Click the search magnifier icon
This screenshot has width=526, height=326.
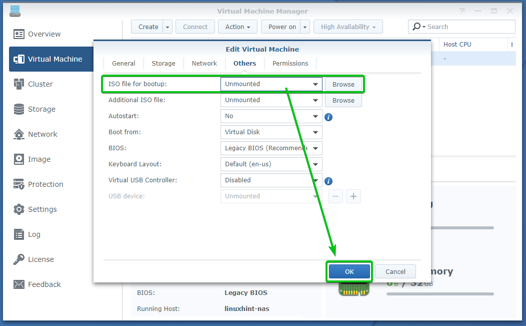click(416, 26)
